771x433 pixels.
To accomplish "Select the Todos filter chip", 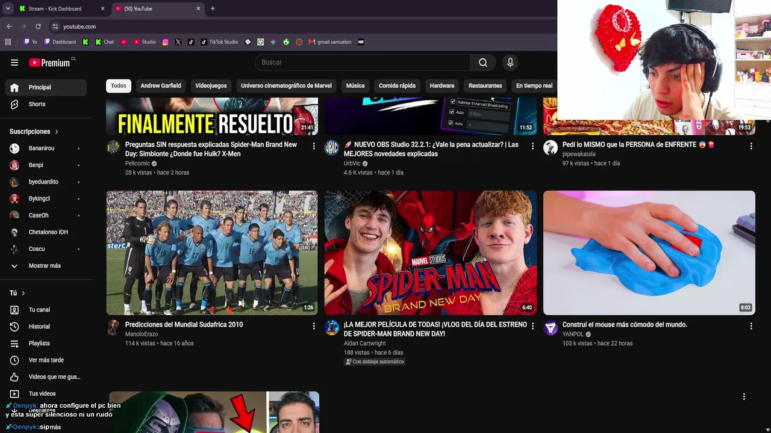I will click(119, 85).
